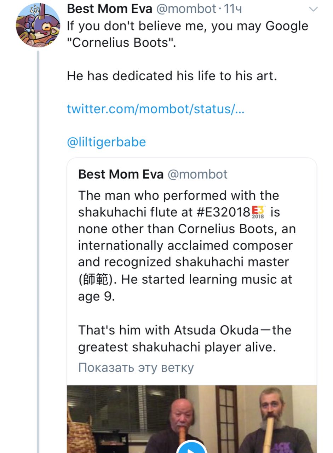Open the video thumbnail of two flute players
The width and height of the screenshot is (333, 453).
pyautogui.click(x=192, y=419)
